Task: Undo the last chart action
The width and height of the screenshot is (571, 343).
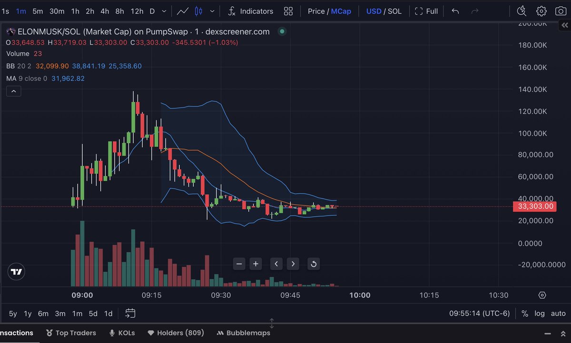Action: click(455, 11)
